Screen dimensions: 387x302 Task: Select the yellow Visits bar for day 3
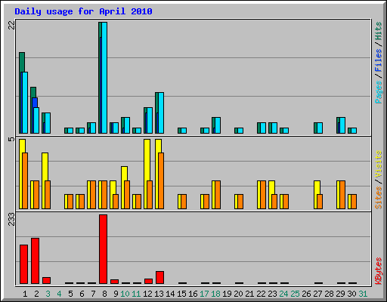(x=45, y=167)
